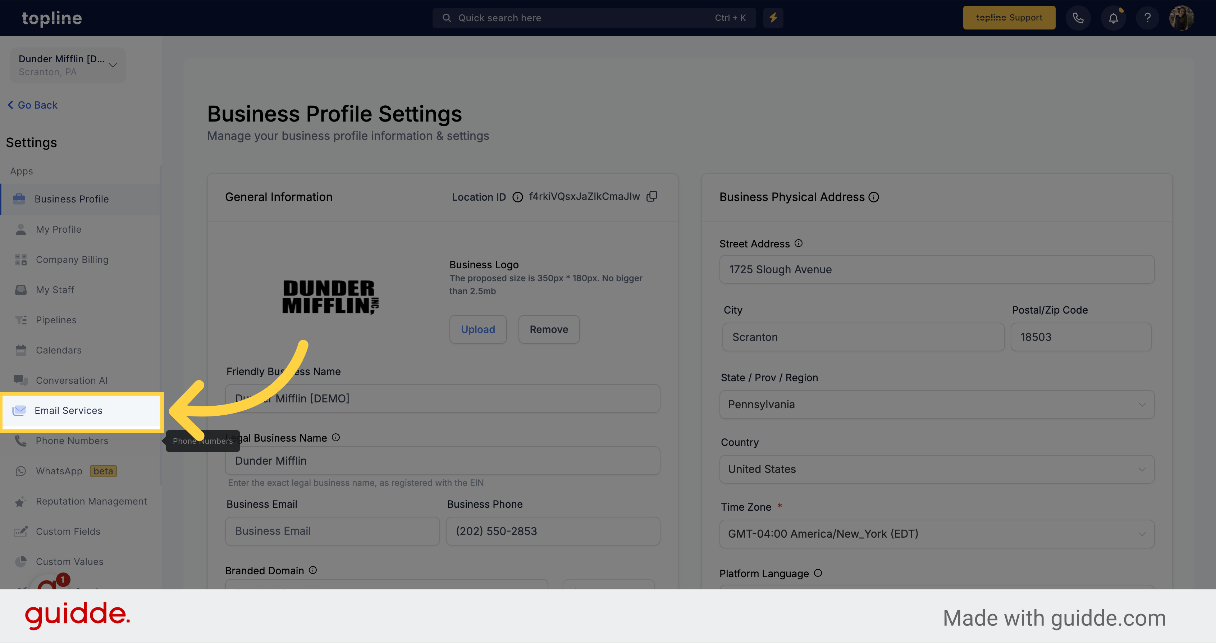Image resolution: width=1216 pixels, height=643 pixels.
Task: Click Platform Language info icon
Action: (818, 573)
